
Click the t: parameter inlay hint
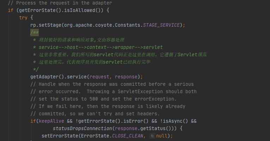coord(152,136)
